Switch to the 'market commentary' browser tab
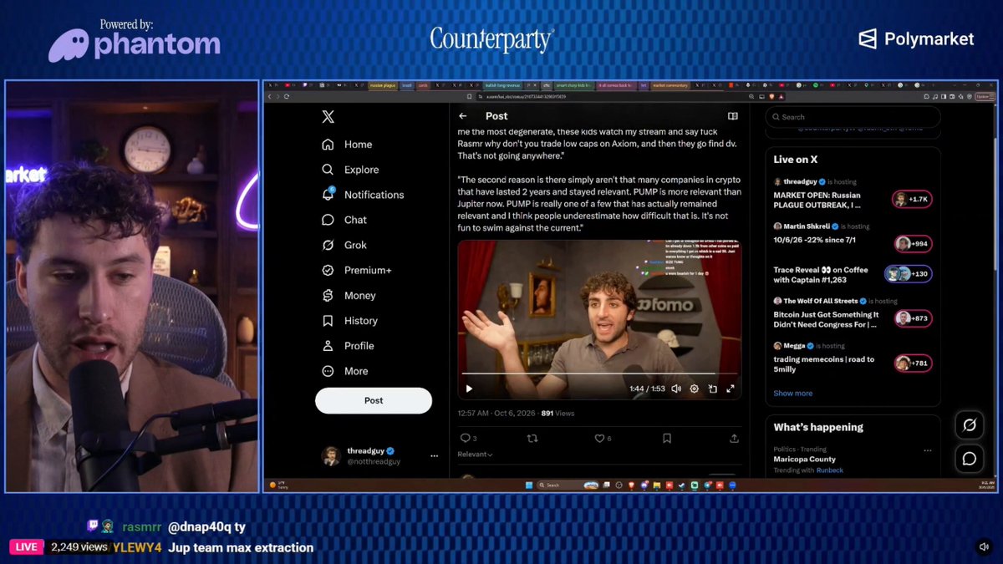Viewport: 1003px width, 564px height. tap(670, 85)
